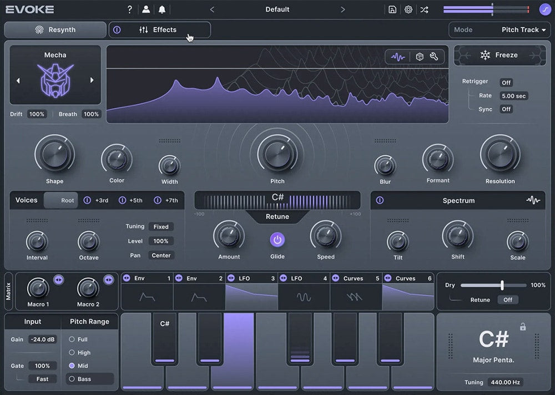Select the Bass pitch range option
The height and width of the screenshot is (395, 555).
click(x=72, y=379)
